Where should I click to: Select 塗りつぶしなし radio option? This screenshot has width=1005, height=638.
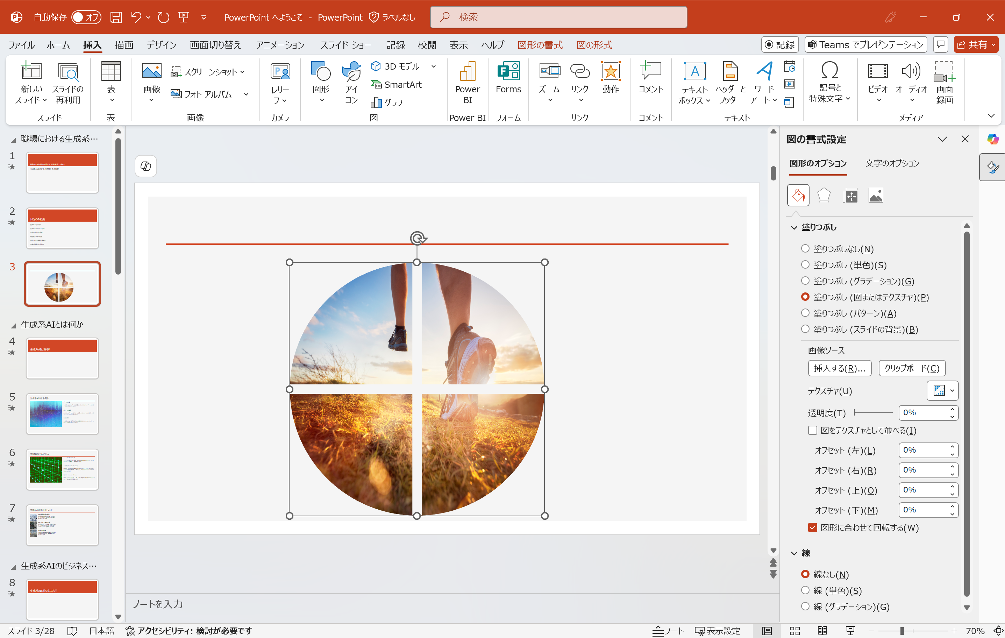[x=805, y=249]
